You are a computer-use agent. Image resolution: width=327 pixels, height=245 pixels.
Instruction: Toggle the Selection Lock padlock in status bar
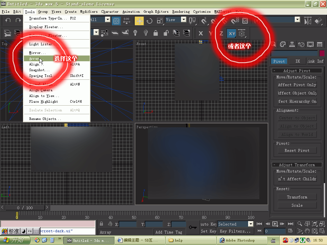pos(101,224)
